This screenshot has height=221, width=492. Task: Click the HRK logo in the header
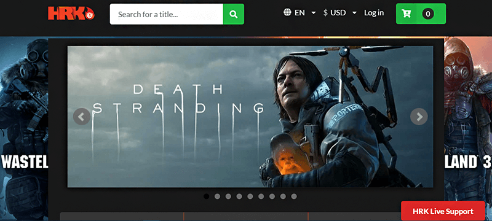[x=71, y=13]
